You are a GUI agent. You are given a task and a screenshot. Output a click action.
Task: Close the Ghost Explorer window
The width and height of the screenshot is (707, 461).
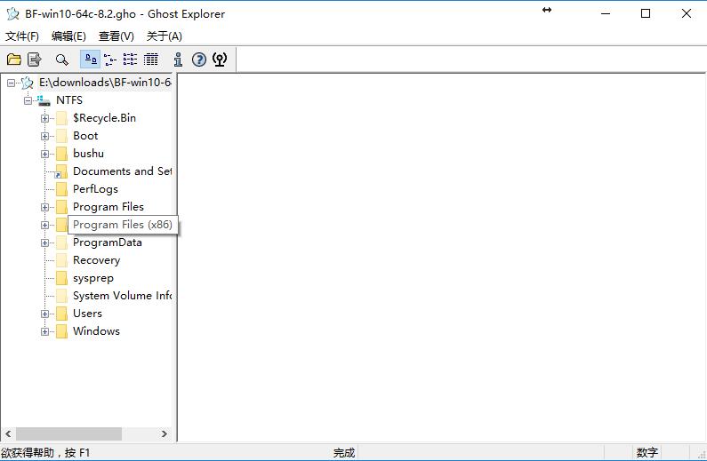(687, 13)
